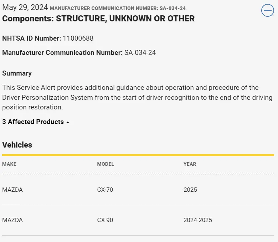This screenshot has width=278, height=242.
Task: Click the Components: STRUCTURE, UNKNOWN OR OTHER heading
Action: [x=98, y=19]
